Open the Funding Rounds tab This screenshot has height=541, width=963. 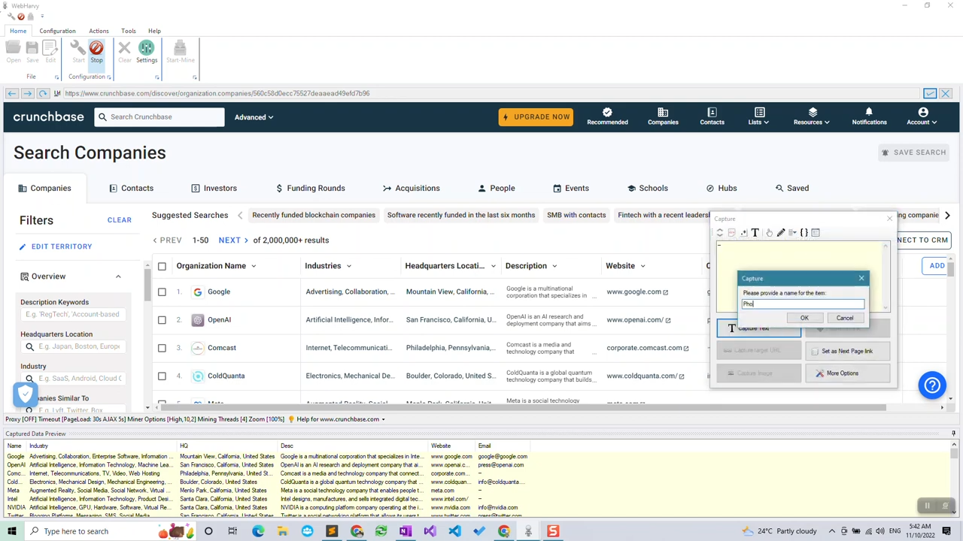coord(310,189)
